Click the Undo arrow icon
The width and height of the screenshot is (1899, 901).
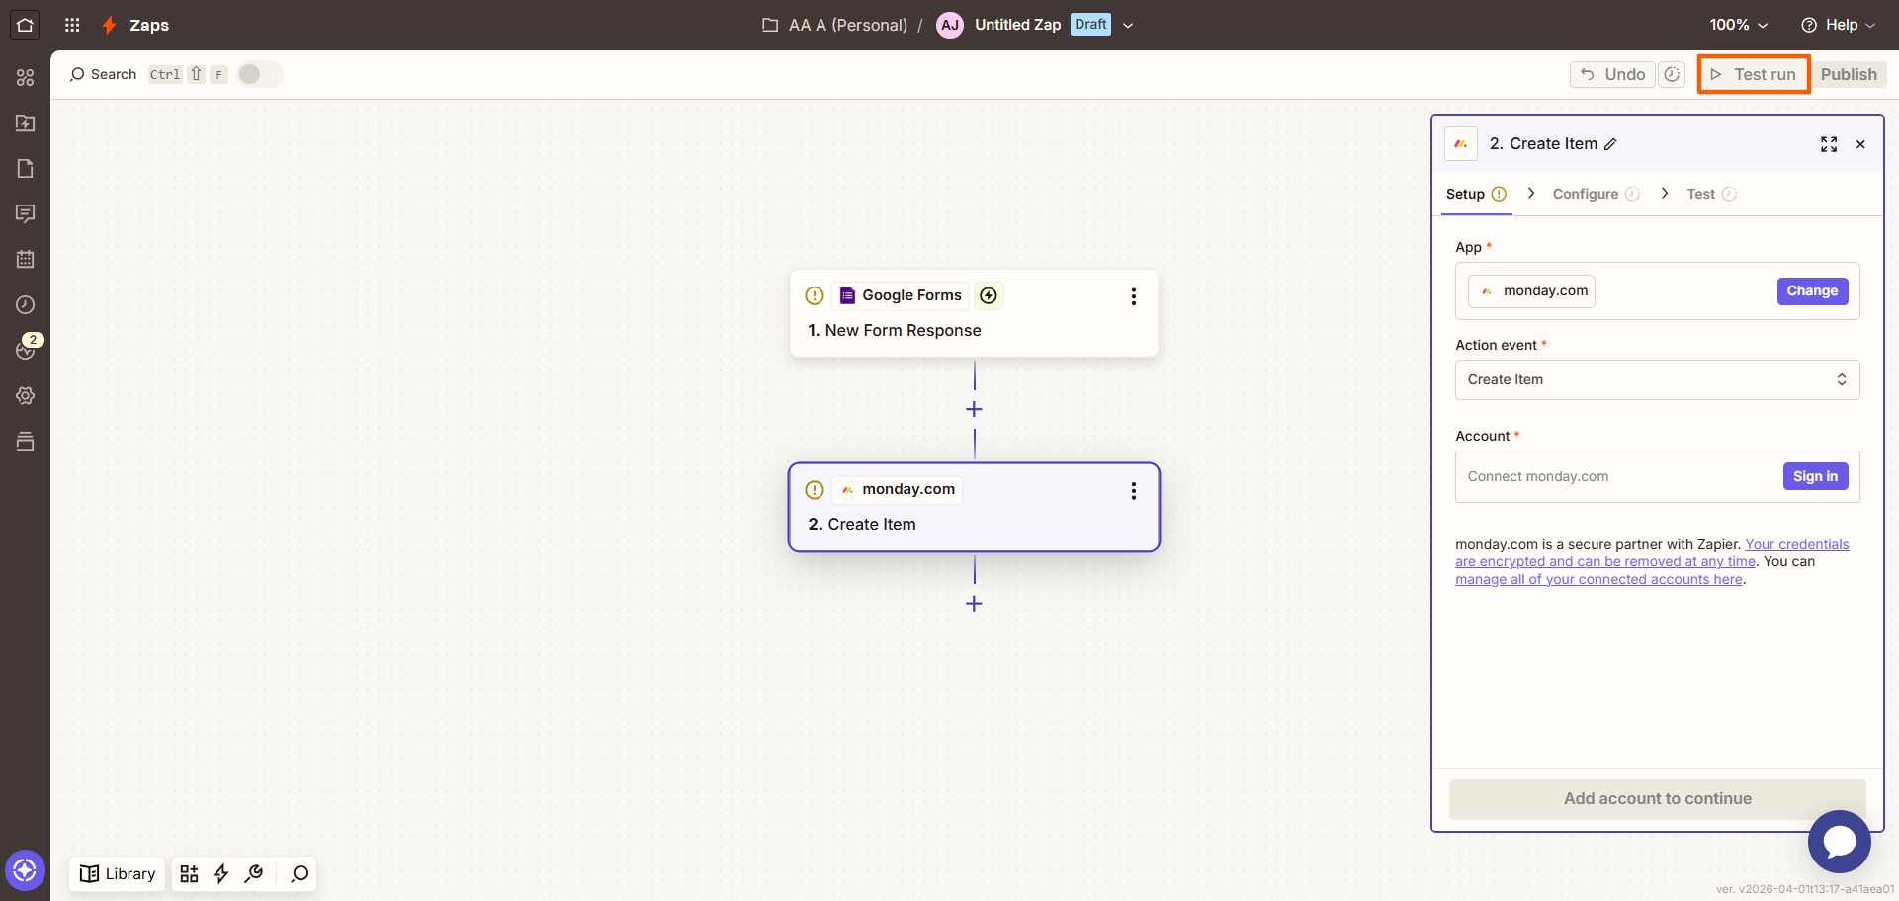[x=1589, y=74]
